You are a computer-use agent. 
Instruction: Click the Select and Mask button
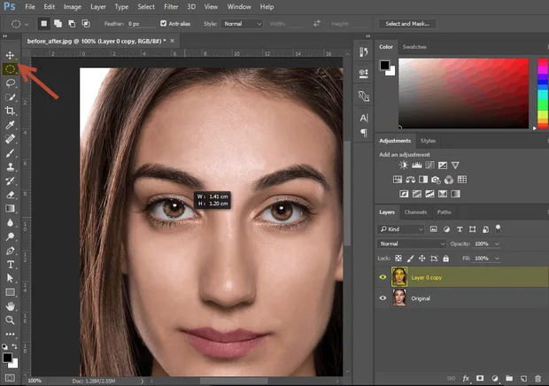pos(407,24)
